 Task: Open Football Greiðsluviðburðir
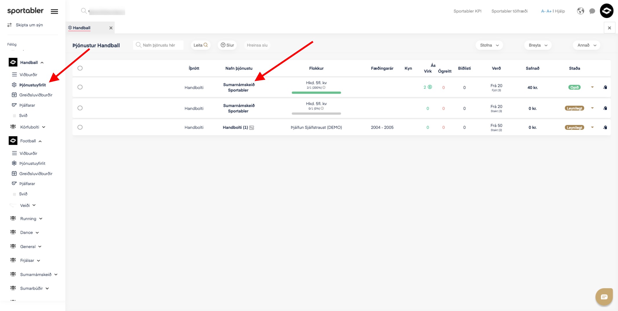click(x=36, y=174)
